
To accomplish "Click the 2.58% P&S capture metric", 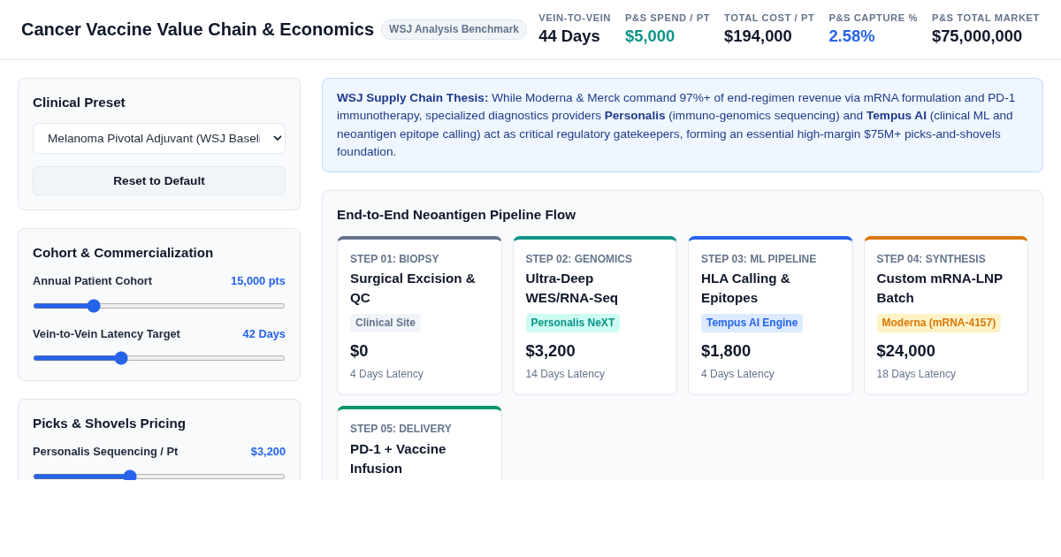I will click(x=851, y=36).
